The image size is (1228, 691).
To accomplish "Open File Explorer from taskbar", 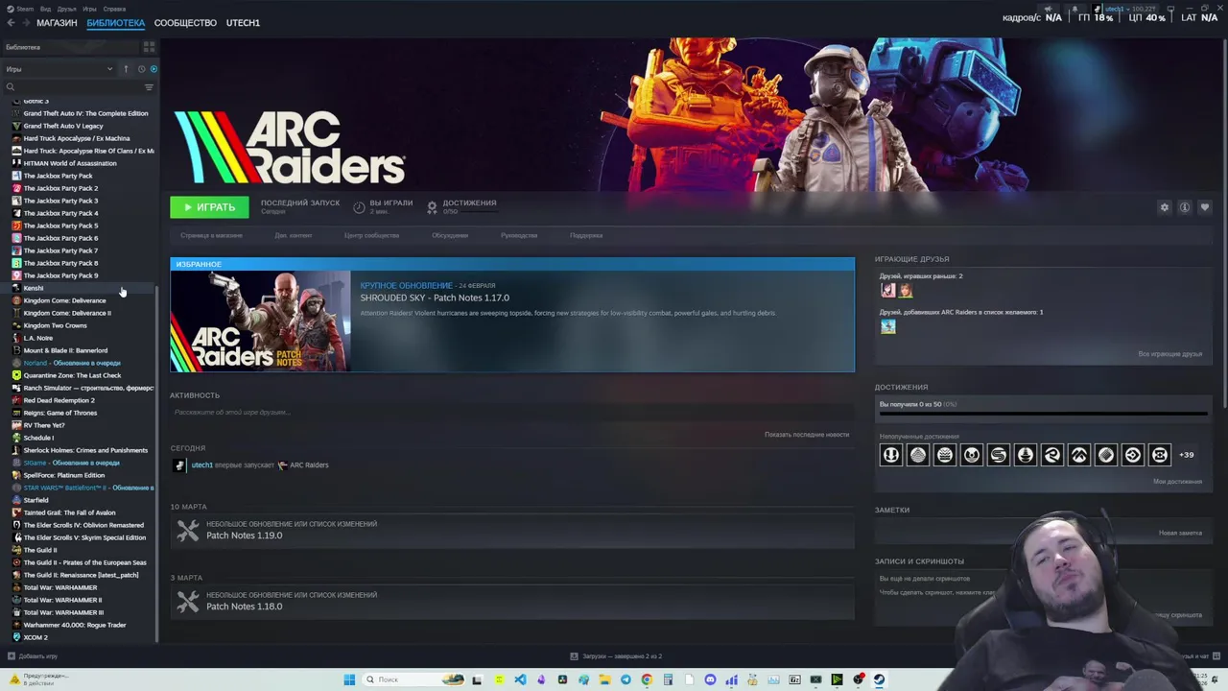I will (604, 679).
